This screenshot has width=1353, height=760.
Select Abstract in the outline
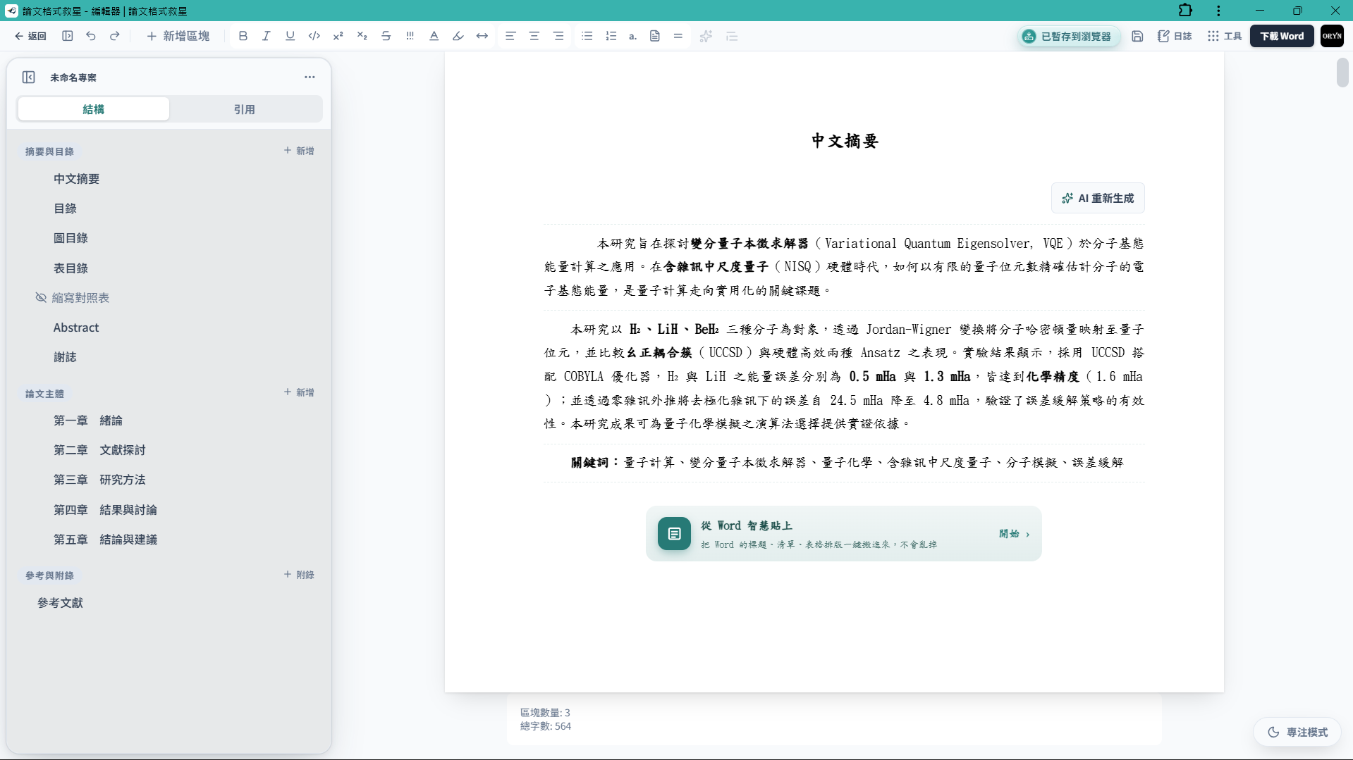click(x=76, y=328)
